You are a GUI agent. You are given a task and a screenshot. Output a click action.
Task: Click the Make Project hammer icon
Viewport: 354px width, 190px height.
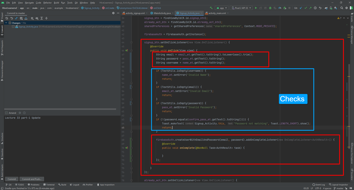pyautogui.click(x=211, y=8)
